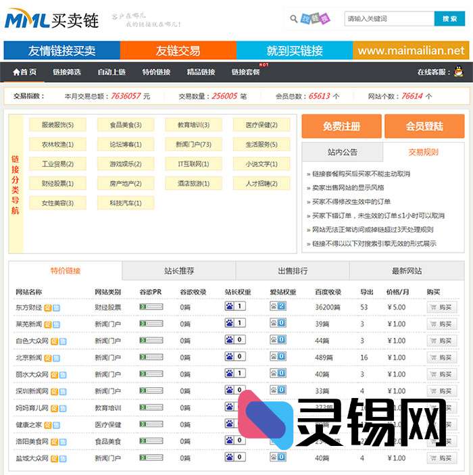Click the blue 搜索 button
The image size is (473, 475).
click(x=449, y=19)
